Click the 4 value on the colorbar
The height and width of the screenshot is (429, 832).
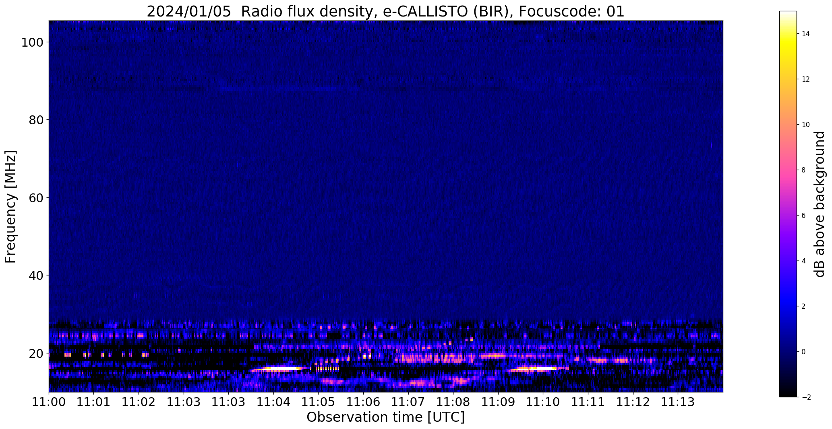tap(804, 261)
